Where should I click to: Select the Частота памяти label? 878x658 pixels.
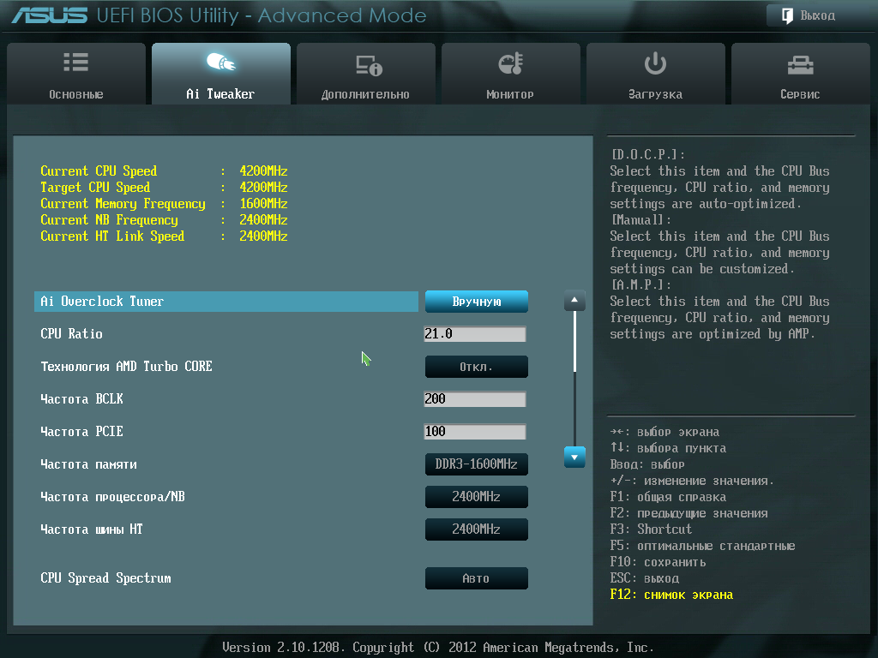pyautogui.click(x=88, y=464)
